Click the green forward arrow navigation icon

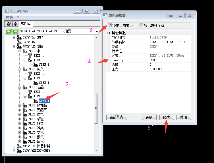(x=15, y=31)
